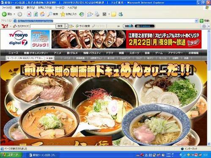Open the Edit icon dropdown arrow
The width and height of the screenshot is (211, 158).
tap(109, 14)
